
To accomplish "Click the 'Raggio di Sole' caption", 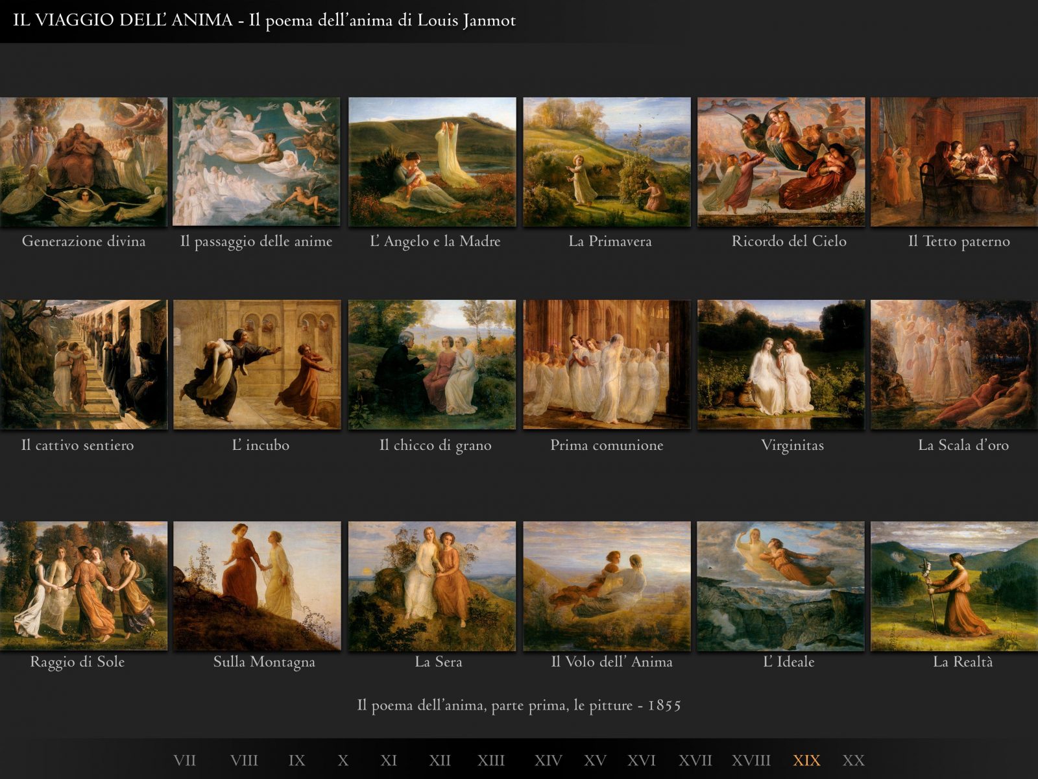I will pyautogui.click(x=77, y=662).
